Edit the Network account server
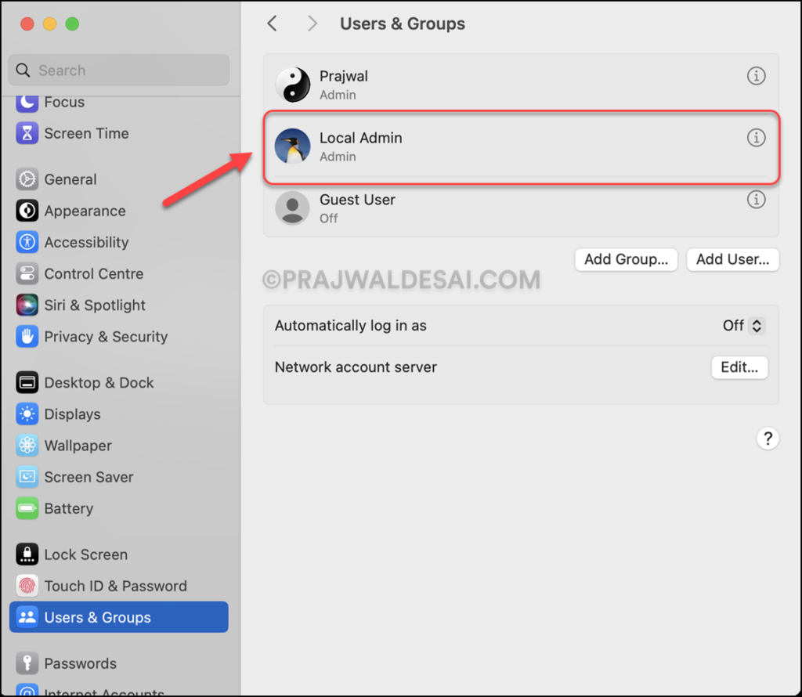The height and width of the screenshot is (697, 802). [739, 367]
